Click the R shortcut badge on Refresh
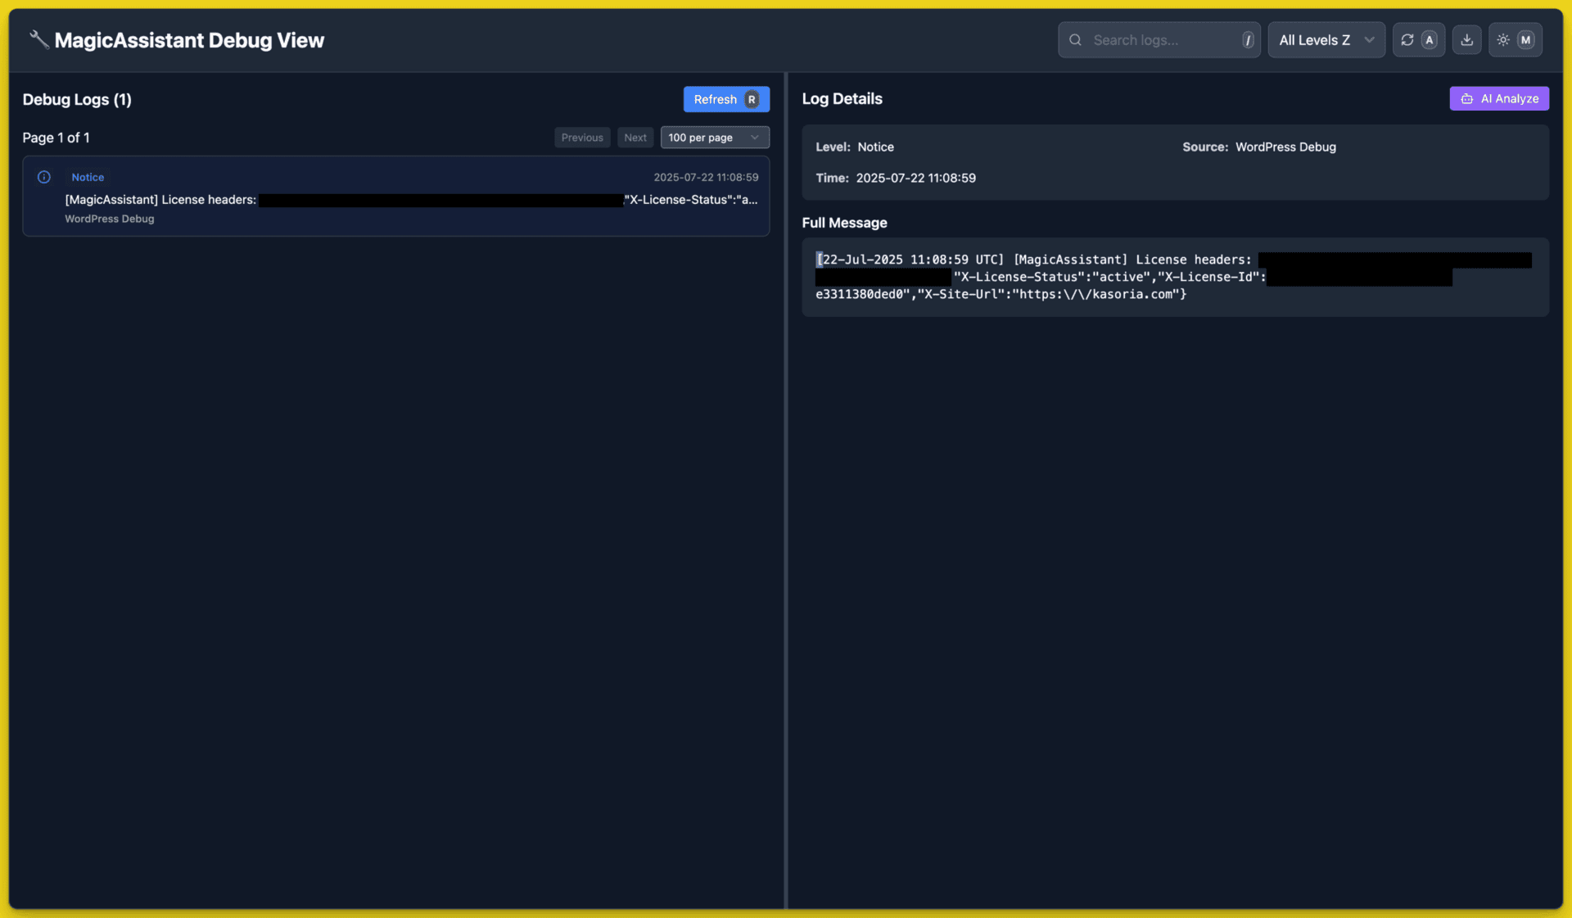The width and height of the screenshot is (1572, 918). [752, 99]
